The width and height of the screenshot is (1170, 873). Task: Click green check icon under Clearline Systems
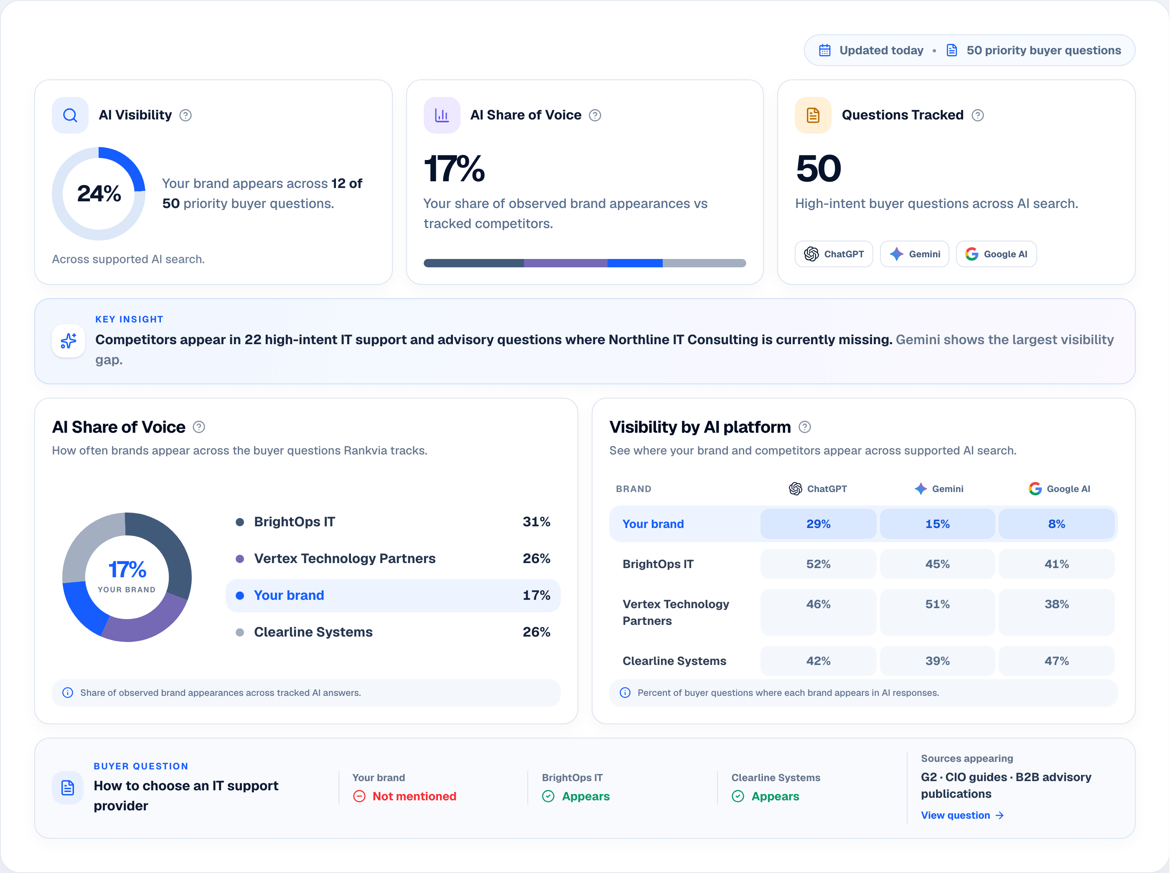point(738,797)
